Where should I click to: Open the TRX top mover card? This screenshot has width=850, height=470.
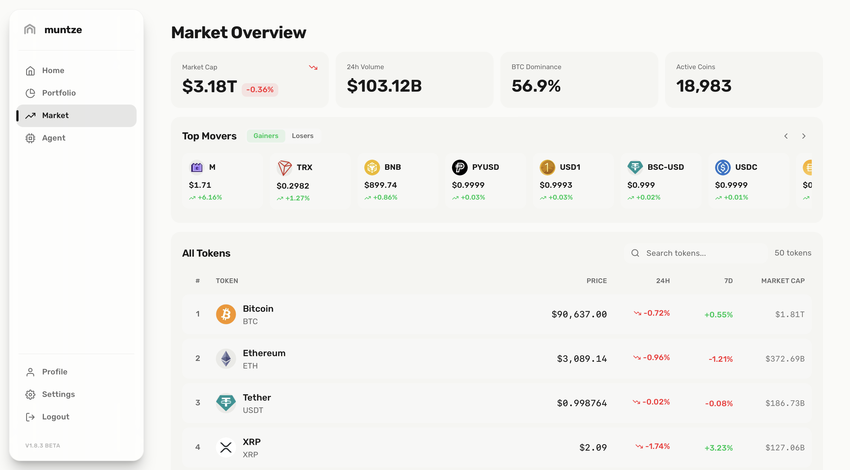coord(310,181)
